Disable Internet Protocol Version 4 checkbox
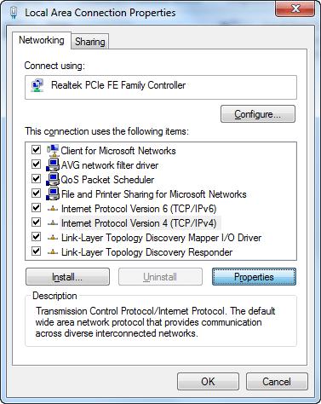The height and width of the screenshot is (404, 321). coord(36,222)
